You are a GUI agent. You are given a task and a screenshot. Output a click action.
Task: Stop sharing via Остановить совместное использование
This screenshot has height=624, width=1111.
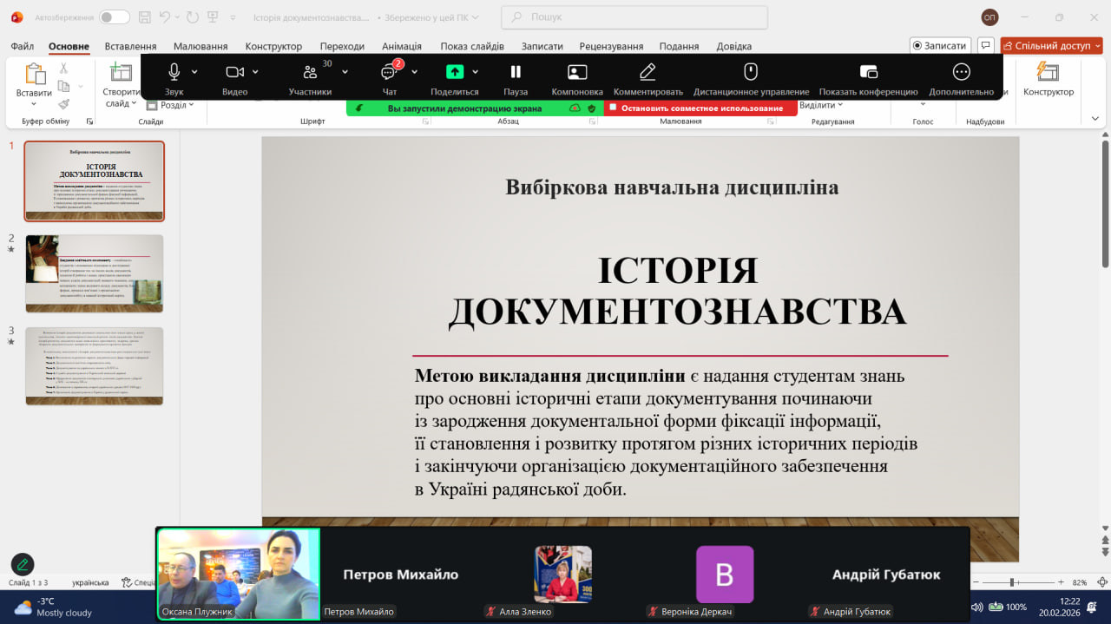tap(700, 108)
